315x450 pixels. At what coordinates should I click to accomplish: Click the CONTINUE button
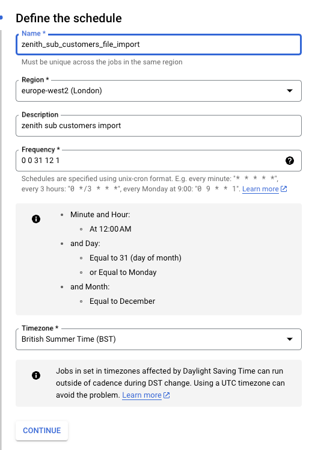point(42,431)
